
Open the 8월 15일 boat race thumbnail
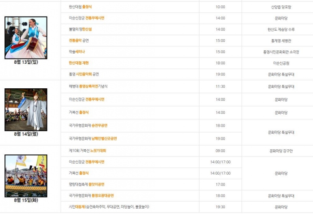[26, 176]
